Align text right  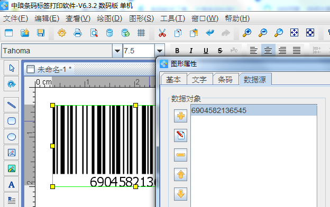pyautogui.click(x=282, y=51)
